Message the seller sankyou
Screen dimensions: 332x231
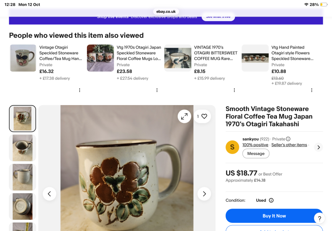pos(256,154)
